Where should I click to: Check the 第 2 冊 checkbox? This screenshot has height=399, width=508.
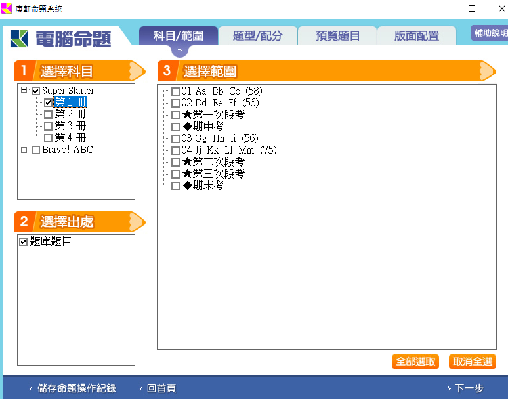coord(48,114)
